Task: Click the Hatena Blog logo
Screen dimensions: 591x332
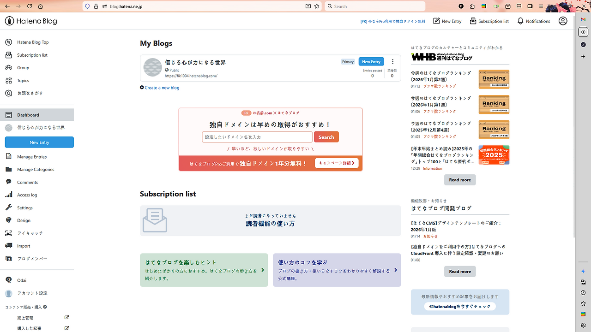Action: point(30,21)
